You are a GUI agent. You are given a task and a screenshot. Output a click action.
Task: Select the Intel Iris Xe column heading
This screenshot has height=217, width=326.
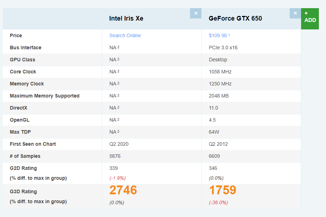(126, 18)
